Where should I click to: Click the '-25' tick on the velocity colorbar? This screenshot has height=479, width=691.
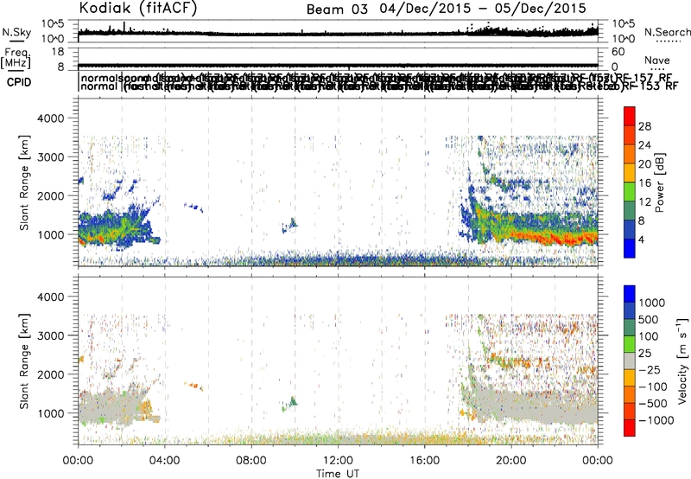(x=650, y=369)
